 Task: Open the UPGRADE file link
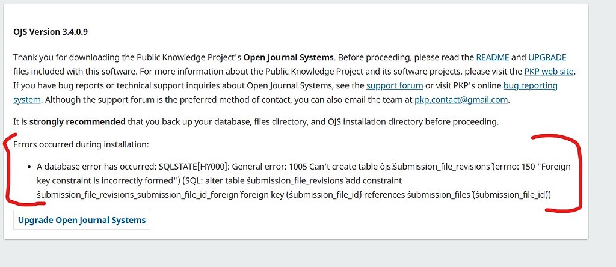(547, 57)
